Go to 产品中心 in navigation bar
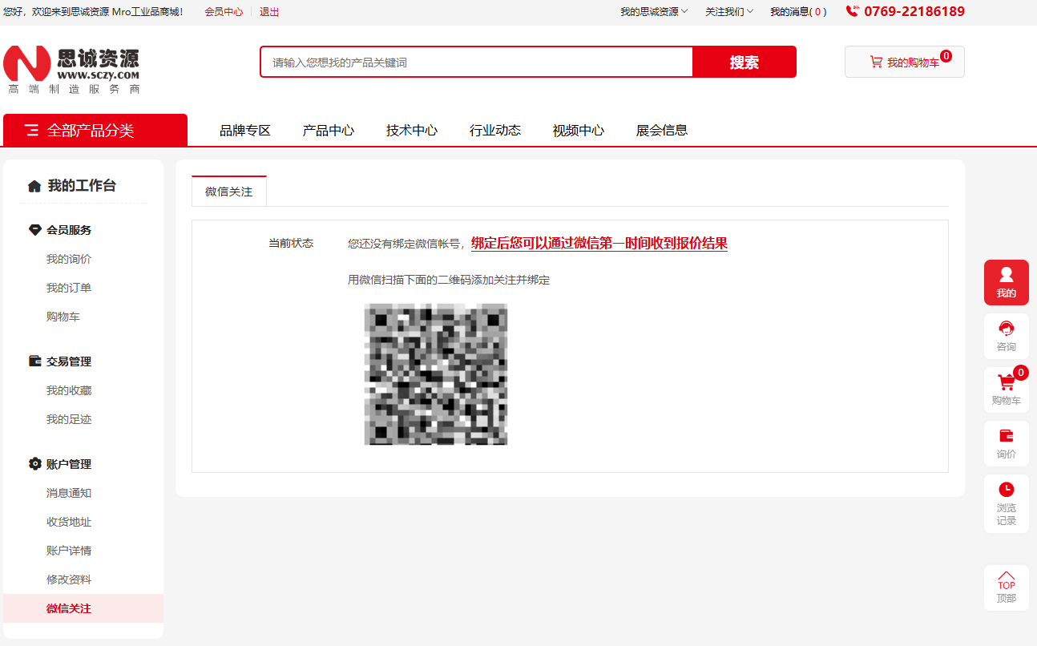The height and width of the screenshot is (646, 1037). click(329, 131)
